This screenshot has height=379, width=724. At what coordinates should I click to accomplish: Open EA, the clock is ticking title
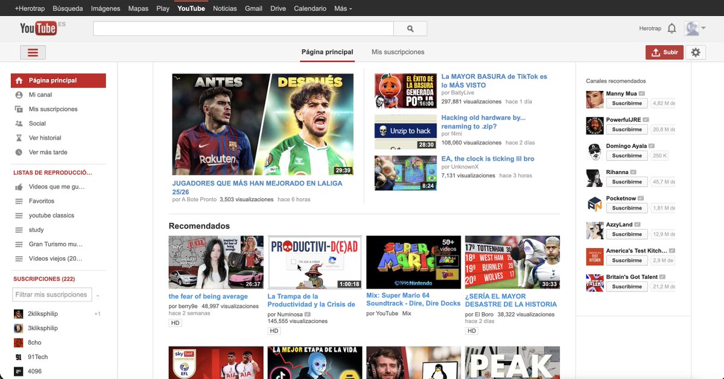coord(487,159)
